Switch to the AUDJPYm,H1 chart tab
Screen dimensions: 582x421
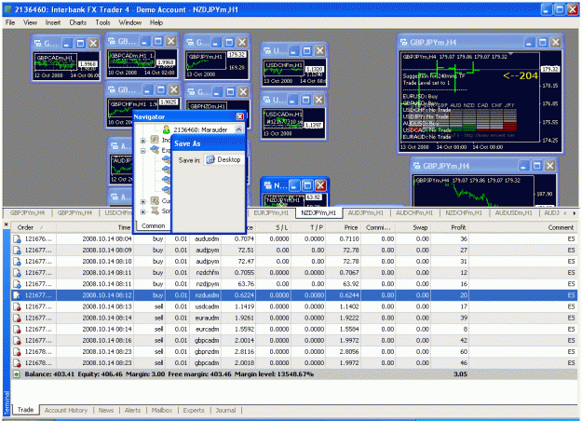point(365,213)
